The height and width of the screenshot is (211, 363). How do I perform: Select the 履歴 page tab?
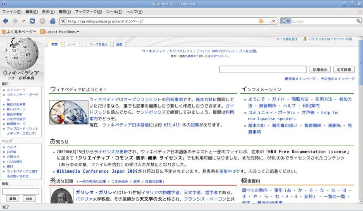point(119,44)
